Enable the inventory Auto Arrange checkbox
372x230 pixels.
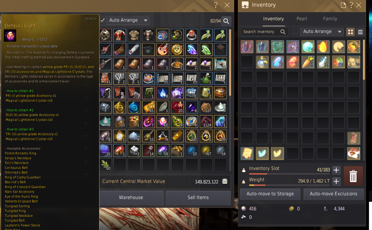coord(296,32)
